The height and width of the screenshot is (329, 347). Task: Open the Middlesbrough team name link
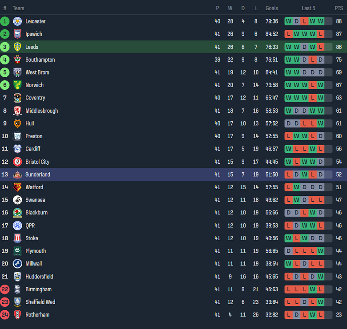point(41,111)
